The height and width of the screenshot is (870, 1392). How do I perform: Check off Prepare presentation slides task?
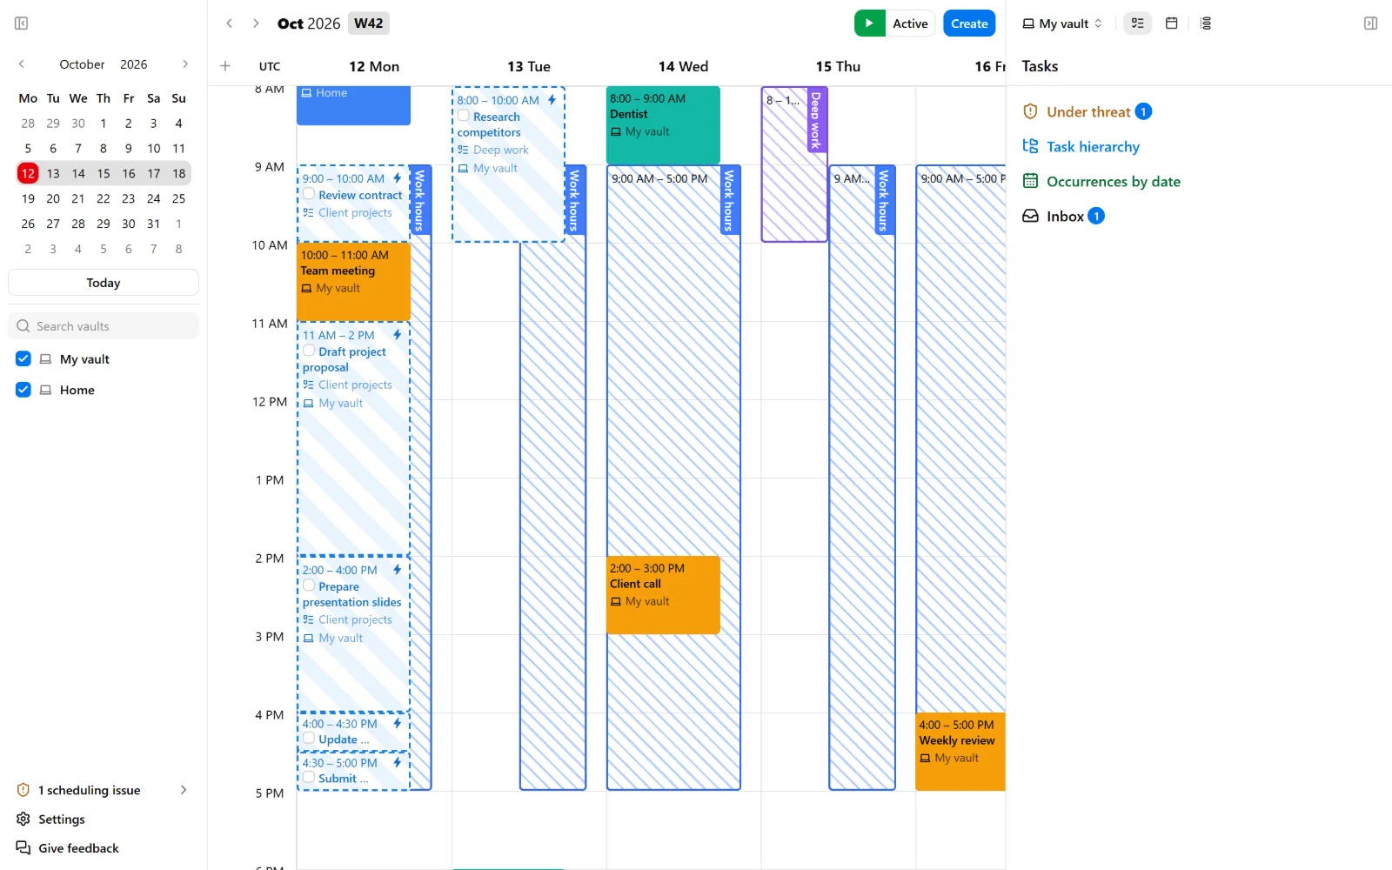pos(309,586)
